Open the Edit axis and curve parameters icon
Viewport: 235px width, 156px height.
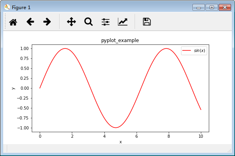(x=123, y=22)
